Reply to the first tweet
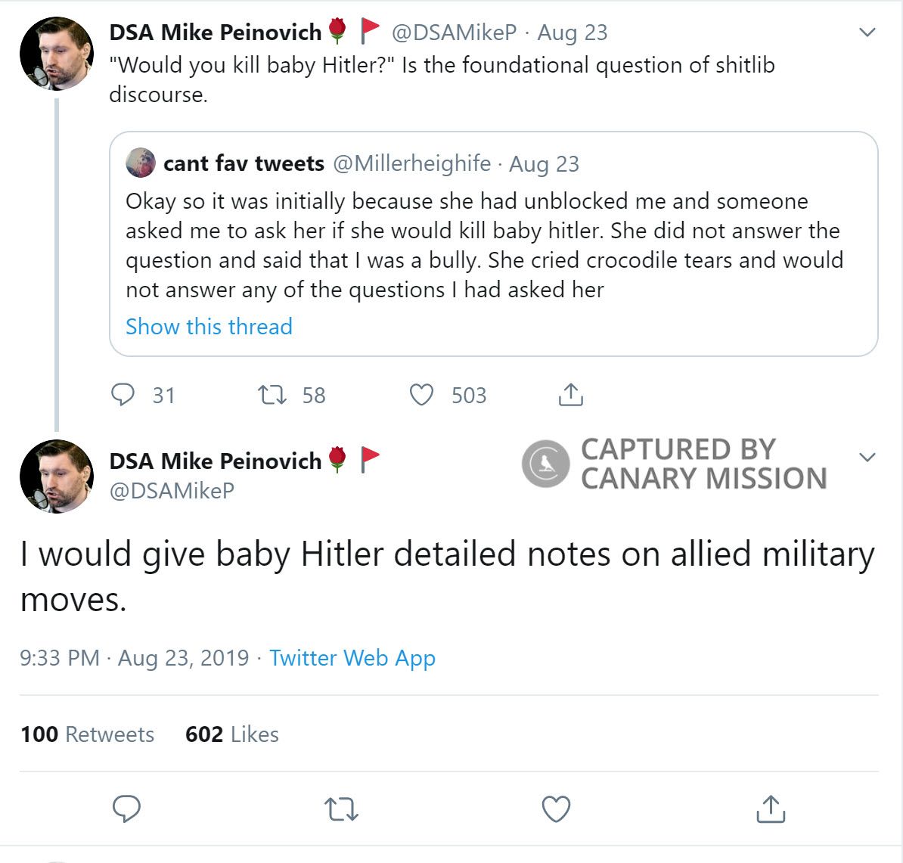903x863 pixels. tap(123, 395)
